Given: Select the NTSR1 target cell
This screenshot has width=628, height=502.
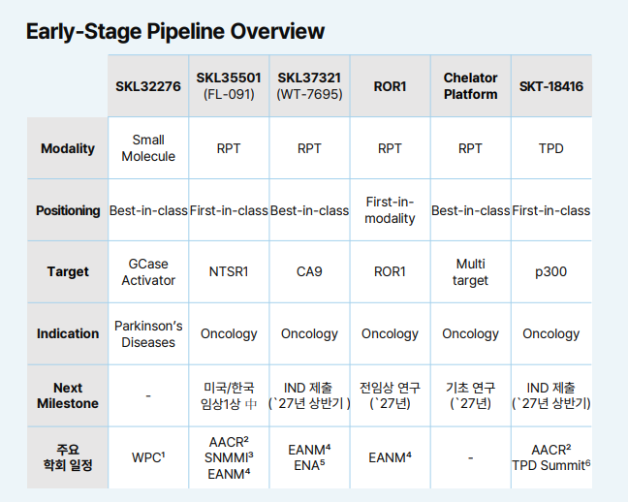Looking at the screenshot, I should (x=229, y=271).
